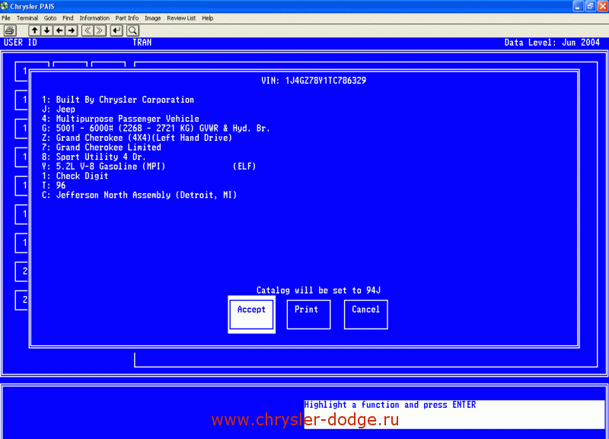Click 'Jefferson North Assembly (Detroit, MI)' line

(x=139, y=195)
